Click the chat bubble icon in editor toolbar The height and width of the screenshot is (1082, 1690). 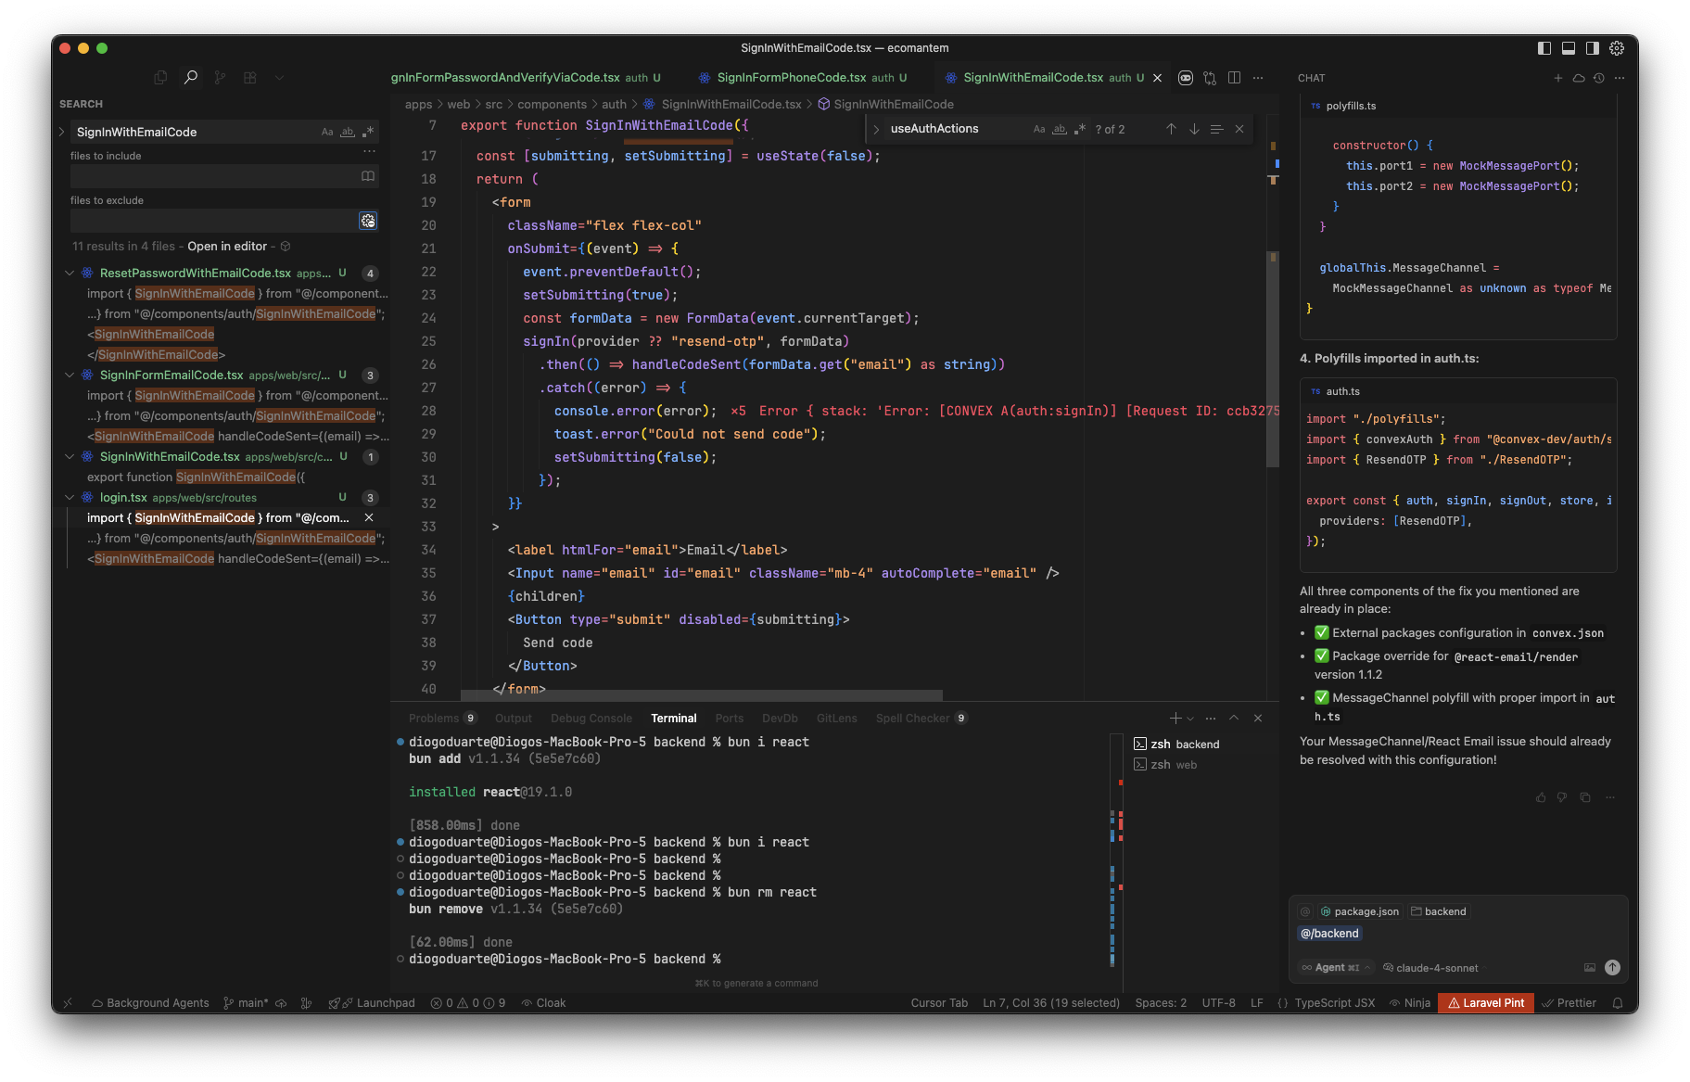click(1186, 78)
